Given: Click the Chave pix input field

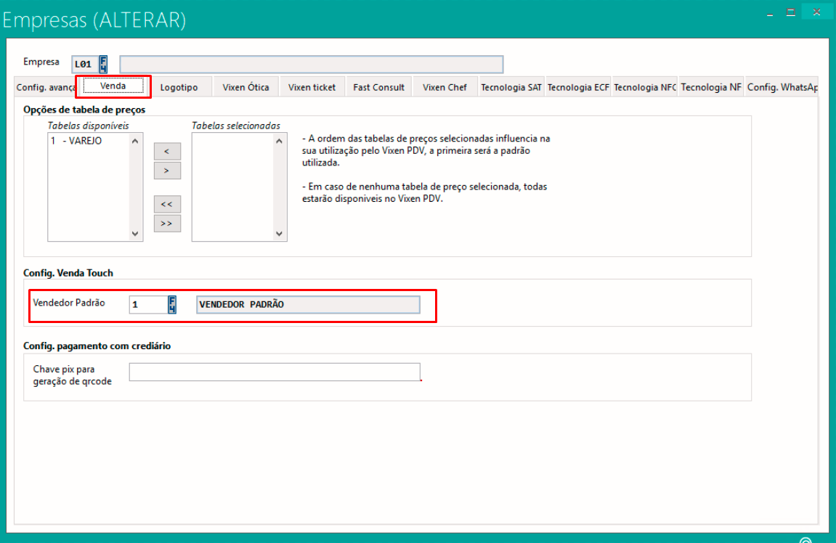Looking at the screenshot, I should coord(275,372).
